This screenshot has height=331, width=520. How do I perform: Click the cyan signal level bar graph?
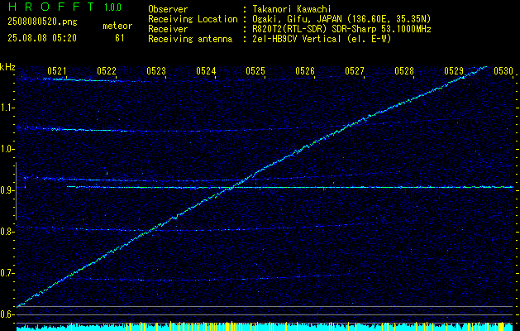(265, 327)
